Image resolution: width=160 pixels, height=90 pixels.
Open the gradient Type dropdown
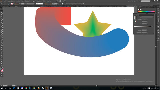click(x=148, y=17)
